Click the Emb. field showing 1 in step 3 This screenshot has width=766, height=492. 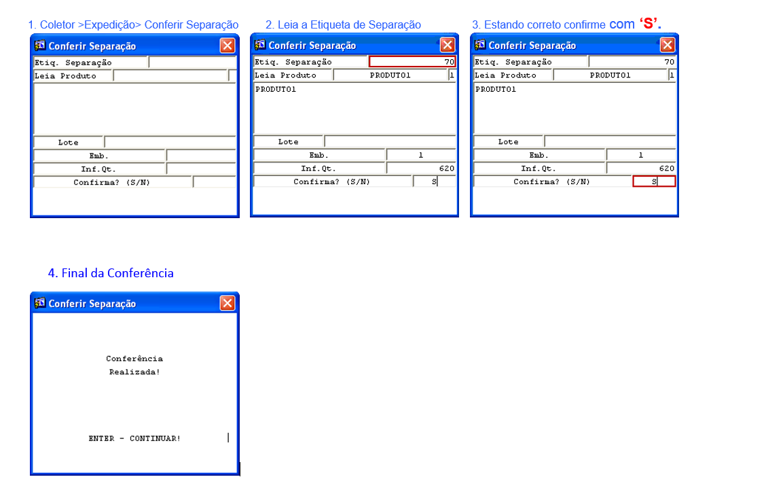click(640, 155)
